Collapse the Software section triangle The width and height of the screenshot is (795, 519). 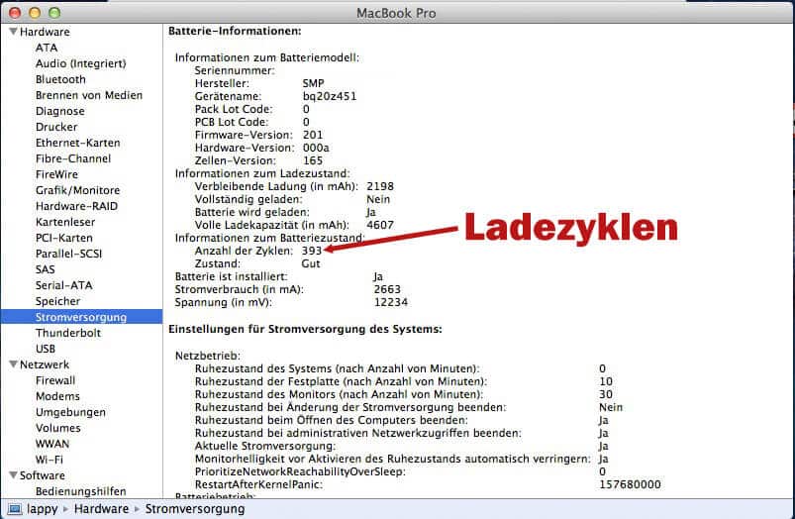[x=13, y=475]
